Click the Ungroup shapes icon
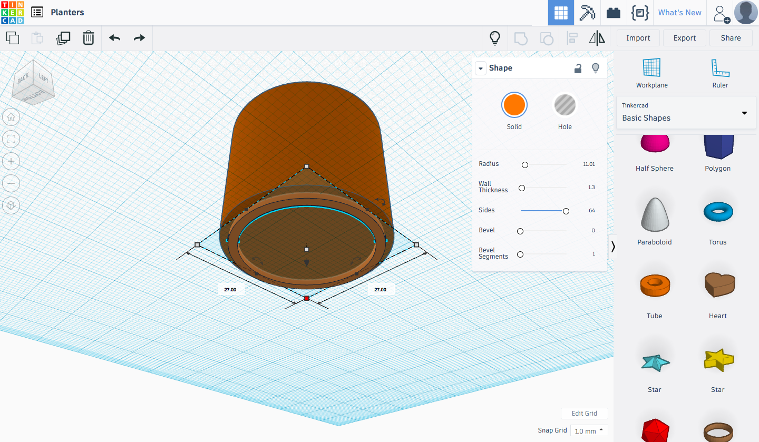Image resolution: width=759 pixels, height=442 pixels. [547, 38]
